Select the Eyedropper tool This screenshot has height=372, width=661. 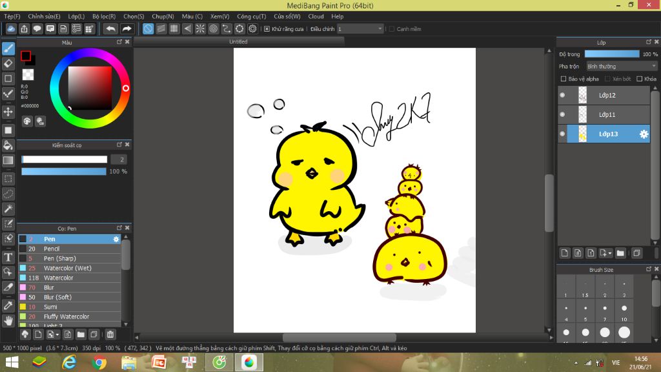pyautogui.click(x=8, y=305)
